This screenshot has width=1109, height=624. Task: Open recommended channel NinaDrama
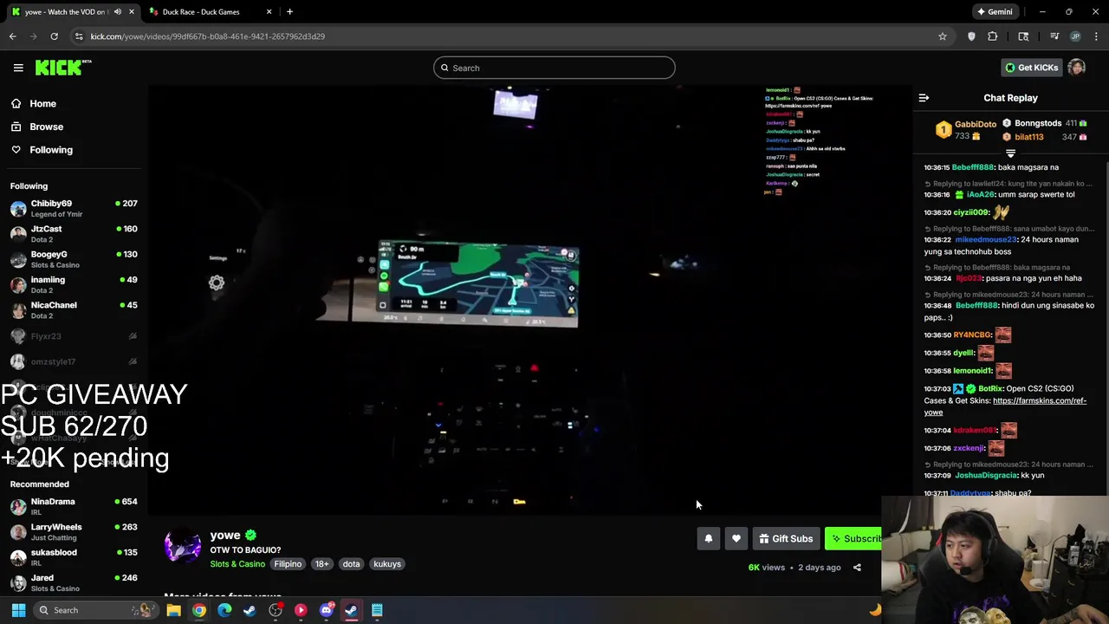point(74,506)
